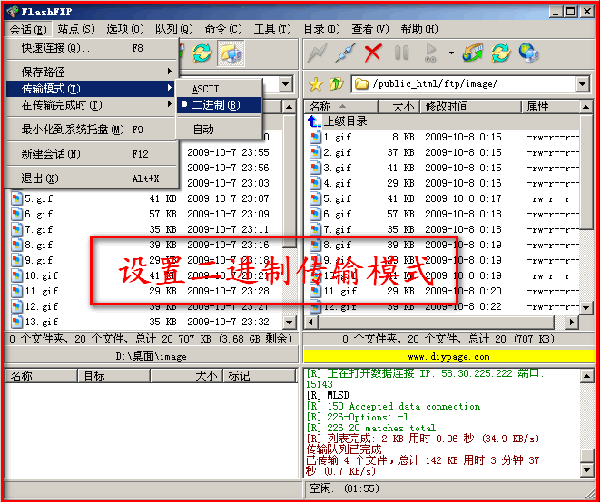Choose 快速连接 from session menu
600x502 pixels.
click(93, 48)
